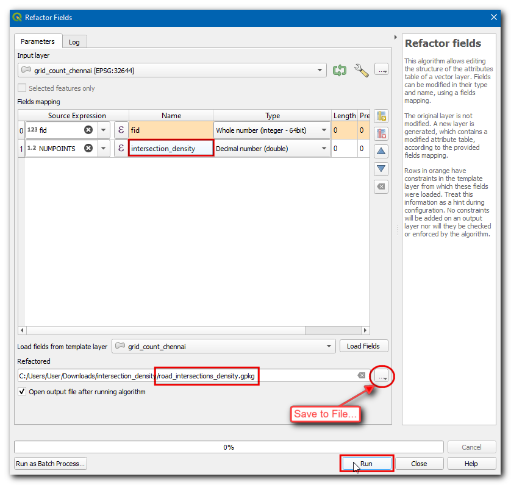Switch to the Log tab
The height and width of the screenshot is (485, 511).
74,42
